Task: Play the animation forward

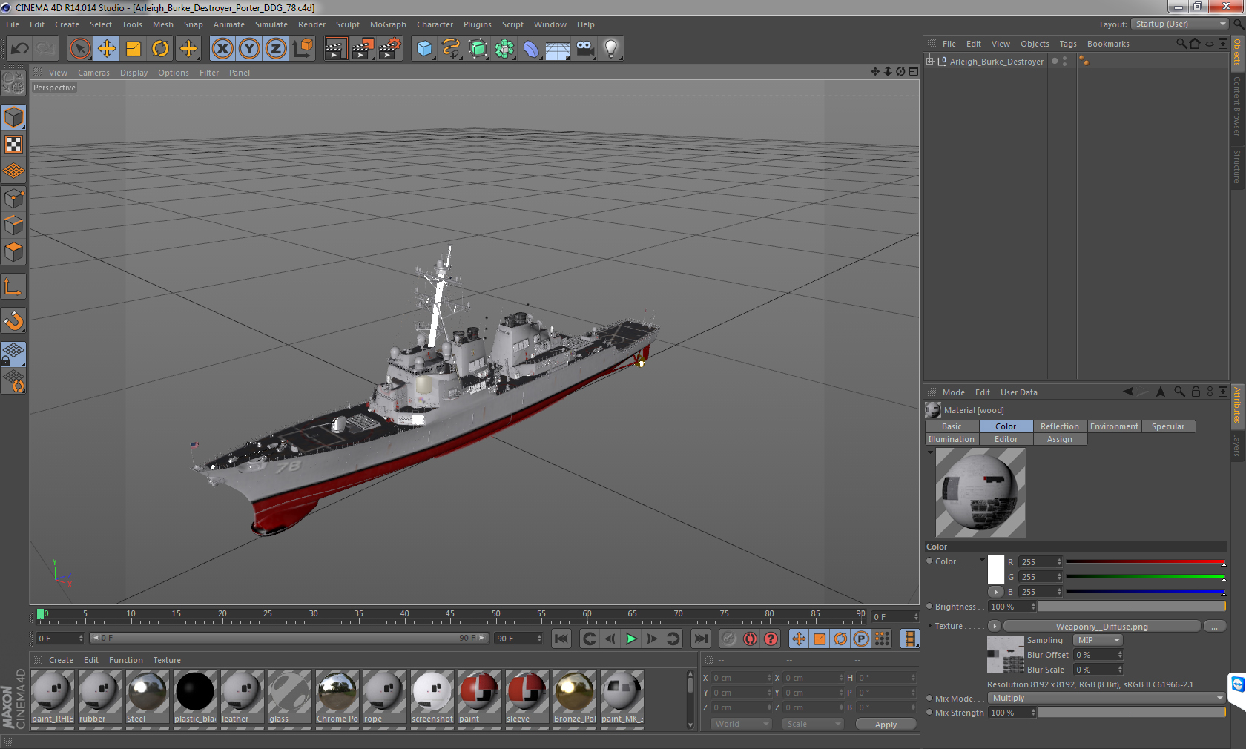Action: point(631,639)
